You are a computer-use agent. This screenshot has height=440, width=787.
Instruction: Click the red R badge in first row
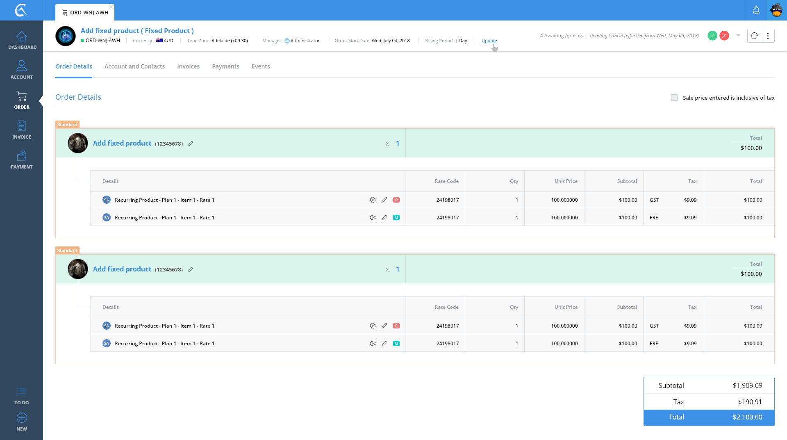click(x=396, y=200)
